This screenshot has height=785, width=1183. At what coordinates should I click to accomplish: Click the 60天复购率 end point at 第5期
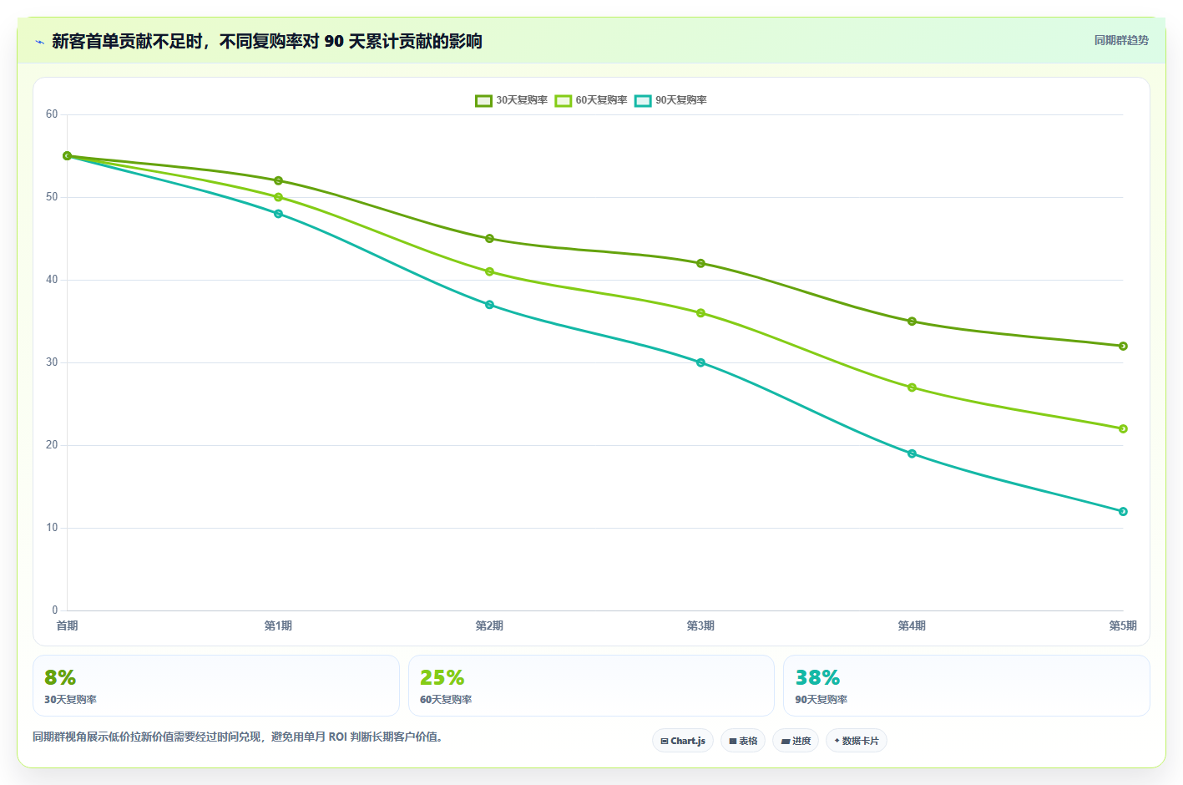point(1124,428)
